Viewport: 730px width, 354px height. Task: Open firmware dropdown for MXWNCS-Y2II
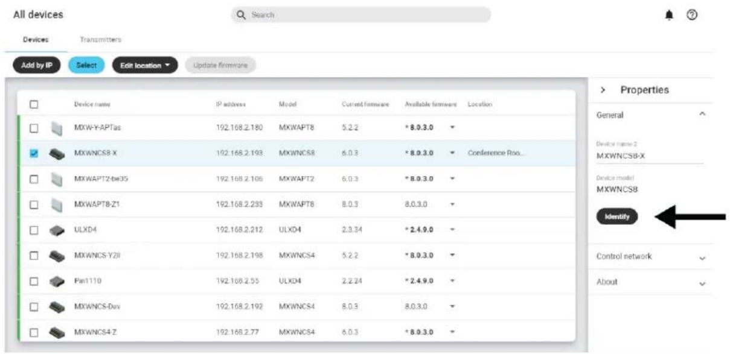pyautogui.click(x=453, y=255)
